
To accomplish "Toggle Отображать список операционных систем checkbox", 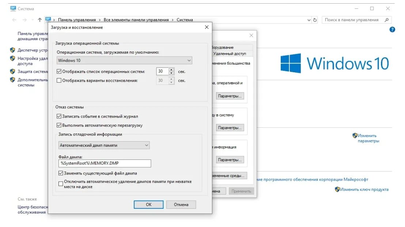I will tap(59, 72).
